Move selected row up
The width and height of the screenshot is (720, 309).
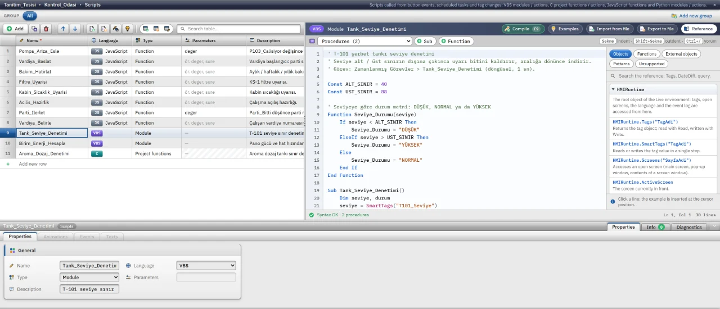click(x=63, y=29)
